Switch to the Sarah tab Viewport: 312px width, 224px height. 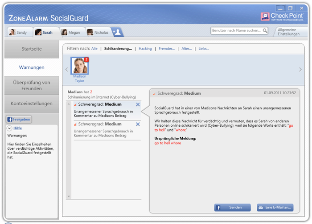pyautogui.click(x=46, y=32)
